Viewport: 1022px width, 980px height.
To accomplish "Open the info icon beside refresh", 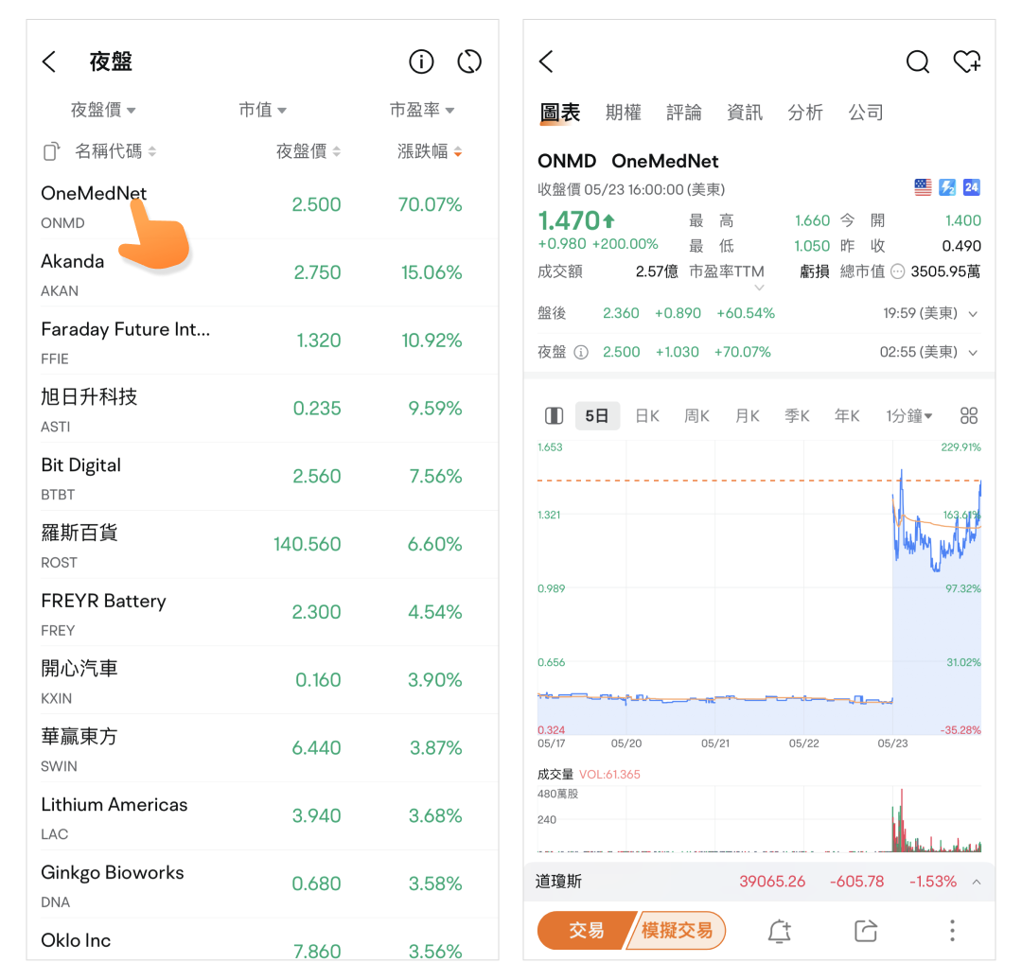I will 421,62.
